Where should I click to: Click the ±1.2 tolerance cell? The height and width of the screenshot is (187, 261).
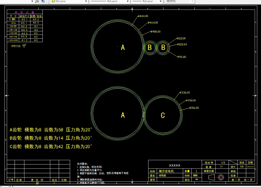(x=24, y=40)
